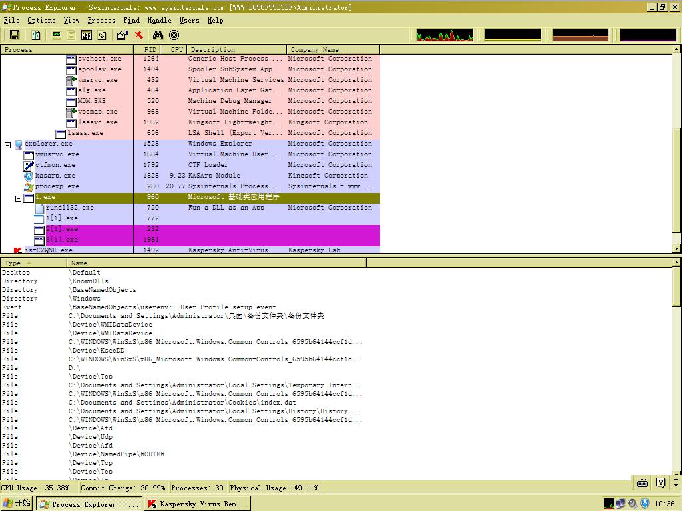Screen dimensions: 683x511
Task: Click the Save toolbar icon
Action: (14, 35)
